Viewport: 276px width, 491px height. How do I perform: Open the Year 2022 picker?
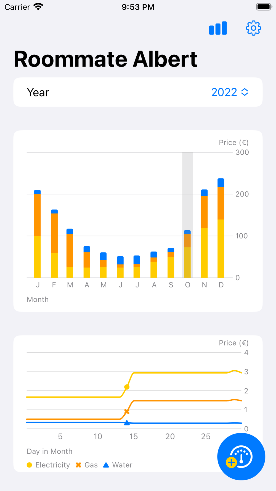[230, 92]
